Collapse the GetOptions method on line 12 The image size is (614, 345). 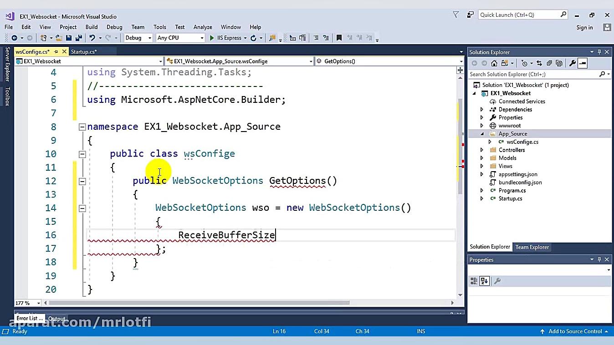point(82,181)
